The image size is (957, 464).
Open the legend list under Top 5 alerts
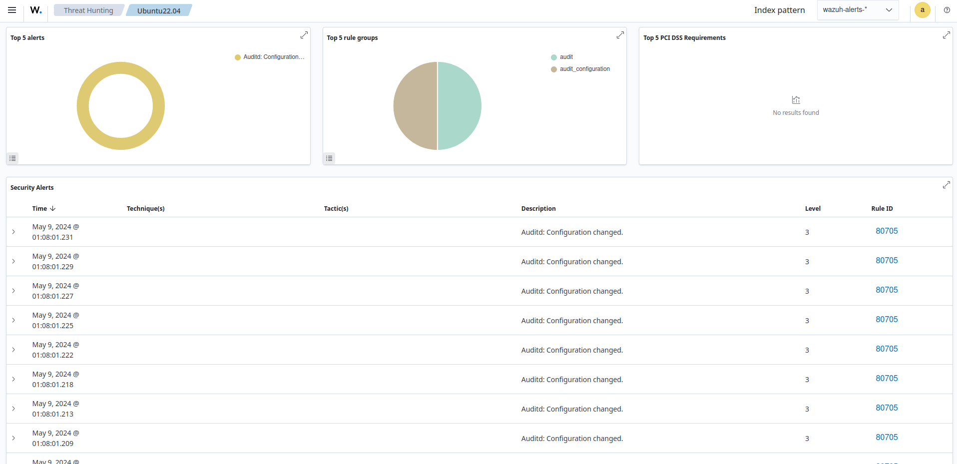(12, 158)
